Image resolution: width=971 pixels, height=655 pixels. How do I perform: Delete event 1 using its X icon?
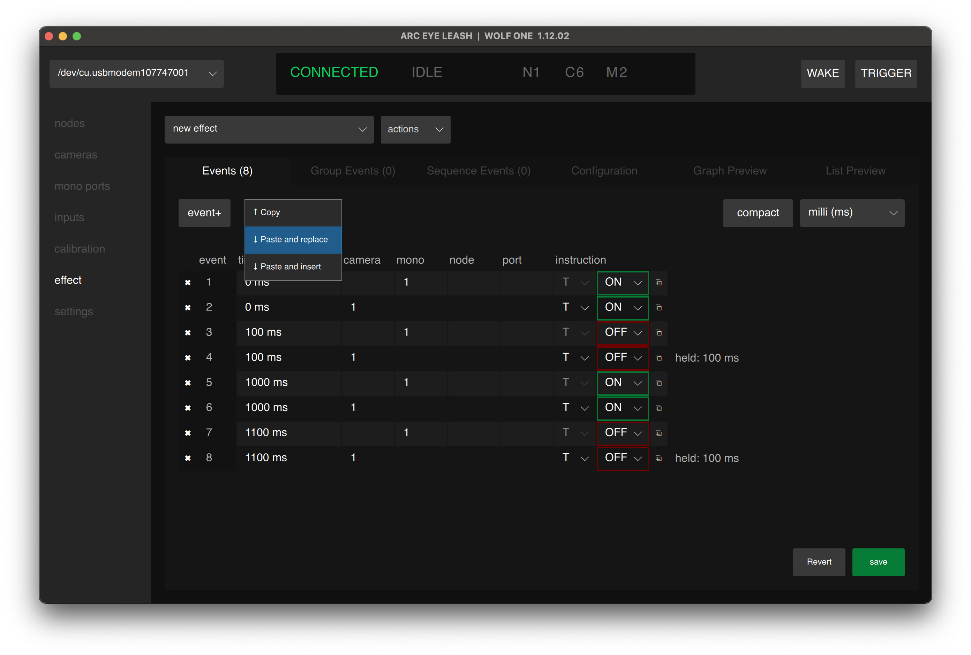pos(188,283)
